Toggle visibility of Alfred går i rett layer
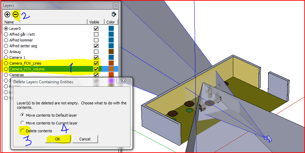Viewport: 305px width, 153px height. coord(96,34)
